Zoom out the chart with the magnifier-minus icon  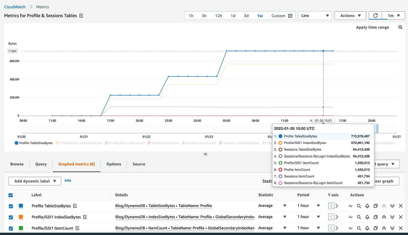(400, 27)
